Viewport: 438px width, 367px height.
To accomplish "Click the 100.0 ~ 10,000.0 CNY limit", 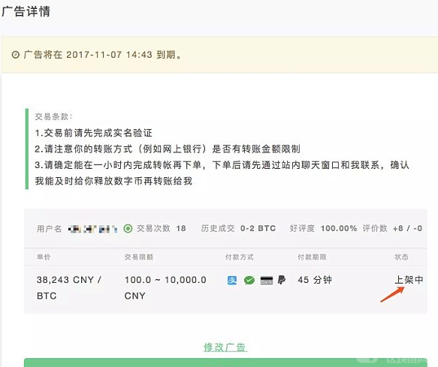I will [x=165, y=287].
